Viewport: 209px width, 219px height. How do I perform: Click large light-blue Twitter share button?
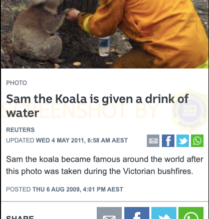[164, 213]
